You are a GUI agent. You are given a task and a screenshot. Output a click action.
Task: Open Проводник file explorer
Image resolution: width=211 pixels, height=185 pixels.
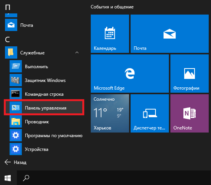[44, 121]
